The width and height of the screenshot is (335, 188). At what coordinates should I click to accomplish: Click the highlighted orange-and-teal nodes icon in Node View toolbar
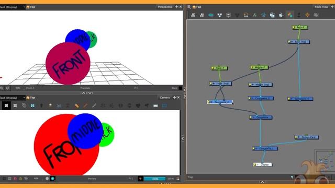click(x=290, y=15)
